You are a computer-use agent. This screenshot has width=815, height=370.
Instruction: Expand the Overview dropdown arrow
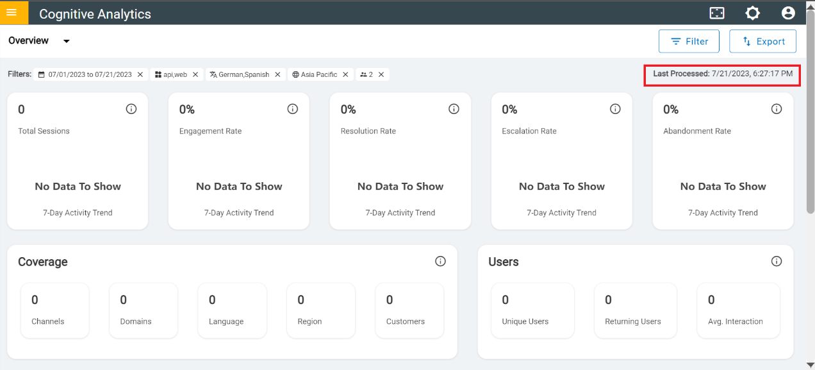click(x=66, y=42)
